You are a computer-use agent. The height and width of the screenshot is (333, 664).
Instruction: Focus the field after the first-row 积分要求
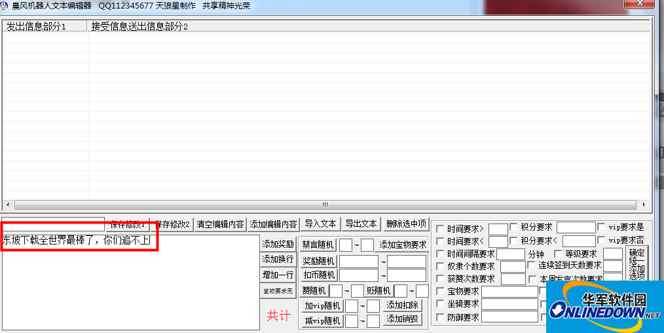click(576, 227)
